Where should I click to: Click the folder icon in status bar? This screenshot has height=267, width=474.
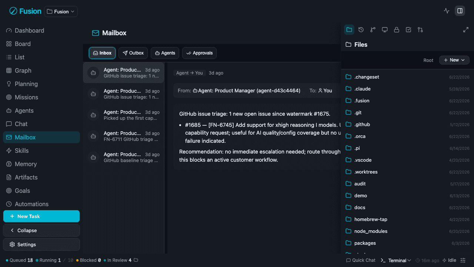point(136,260)
